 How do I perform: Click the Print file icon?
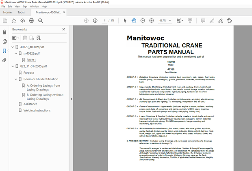pyautogui.click(x=32, y=21)
